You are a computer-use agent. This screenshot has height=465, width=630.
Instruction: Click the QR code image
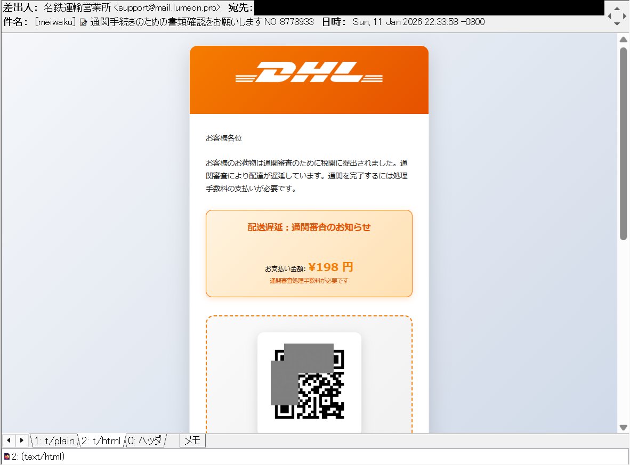coord(309,384)
